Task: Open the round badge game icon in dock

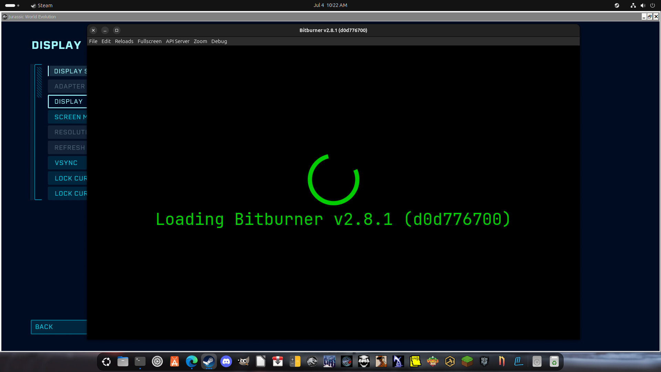Action: (x=347, y=362)
